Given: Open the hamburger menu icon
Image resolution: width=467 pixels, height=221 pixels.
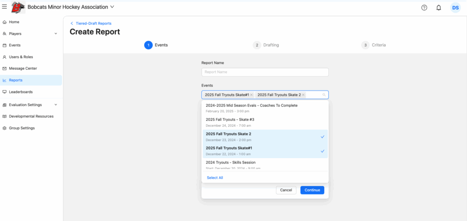Looking at the screenshot, I should coord(5,7).
